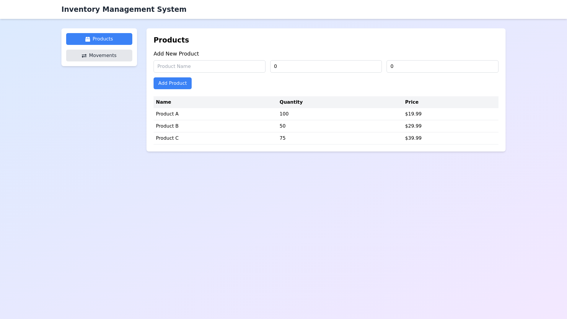Viewport: 567px width, 319px height.
Task: Focus the Product Name input field
Action: tap(209, 66)
